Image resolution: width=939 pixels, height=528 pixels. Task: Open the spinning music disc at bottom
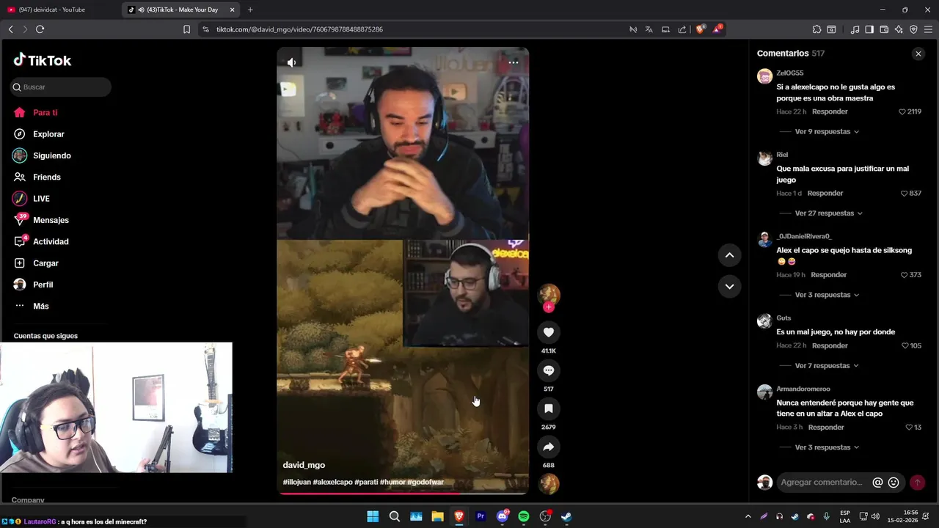pos(549,484)
